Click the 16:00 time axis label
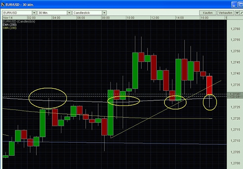Screen dimensions: 243x169 pos(205,18)
